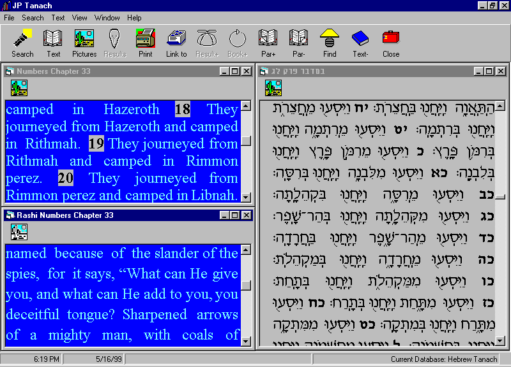Click Current Database: Hebrew Tanach status text
The width and height of the screenshot is (511, 367).
pos(444,359)
